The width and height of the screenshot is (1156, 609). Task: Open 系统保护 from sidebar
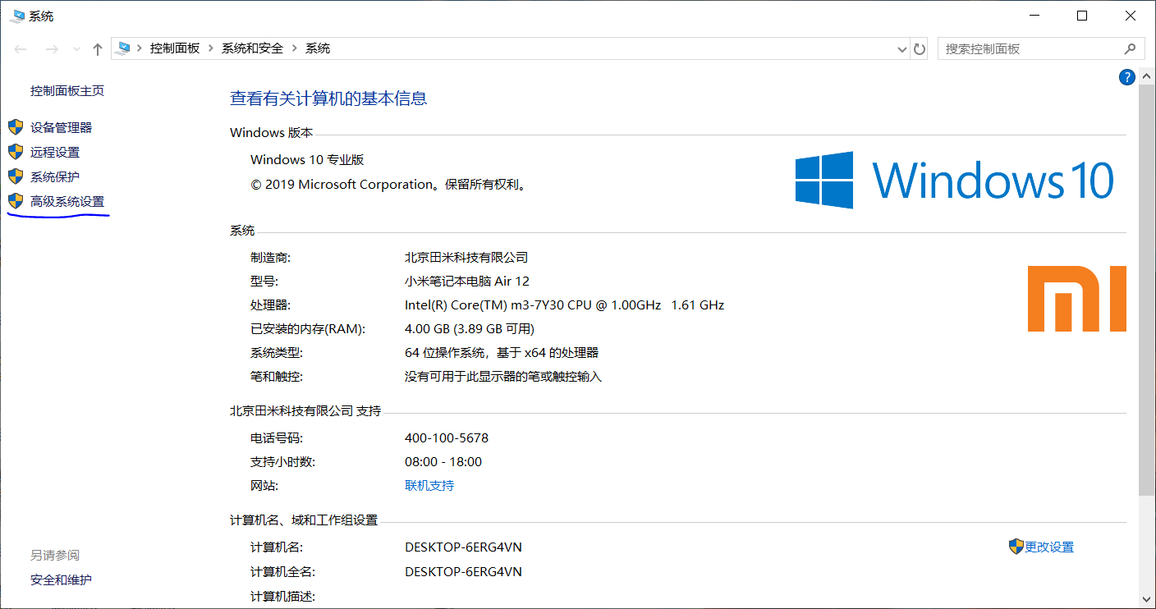click(x=55, y=177)
